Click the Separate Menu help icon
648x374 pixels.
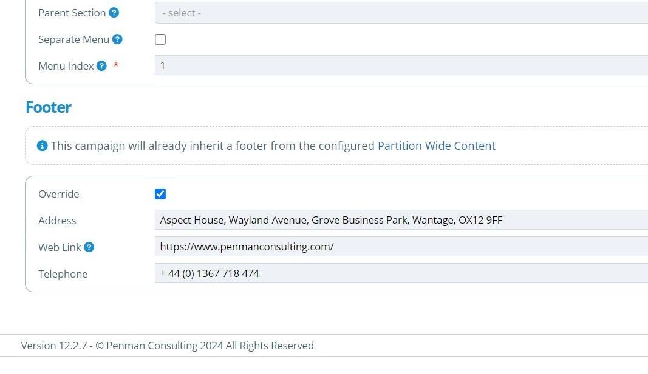click(117, 39)
